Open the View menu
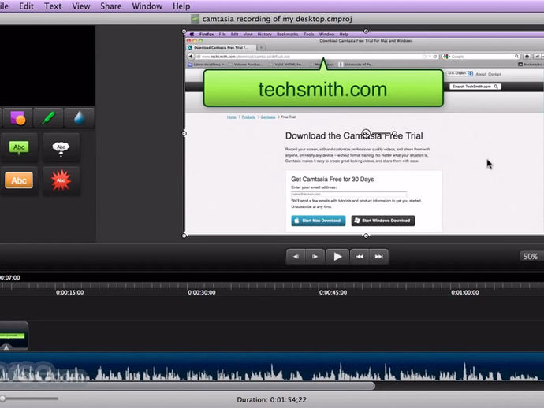The image size is (544, 408). coord(81,6)
